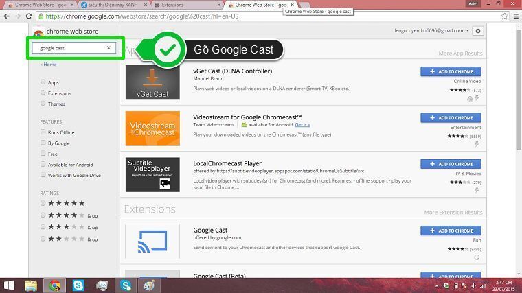Open the web store settings gear
The image size is (522, 293).
click(x=478, y=31)
